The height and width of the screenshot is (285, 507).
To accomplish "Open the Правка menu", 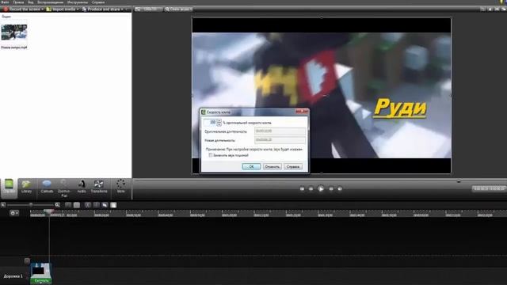I will pos(18,2).
